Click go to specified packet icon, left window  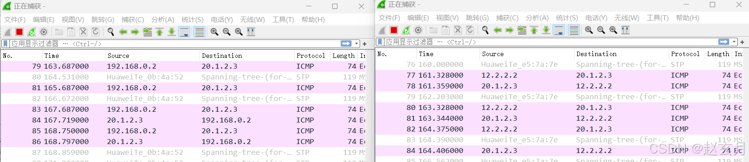147,32
